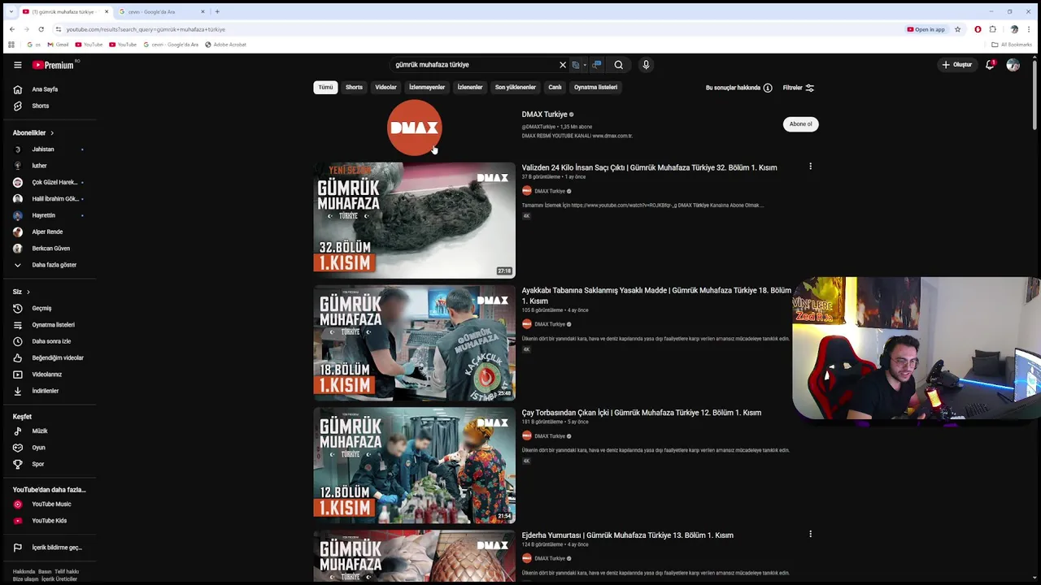Select the İzlenenler filter chip

470,87
